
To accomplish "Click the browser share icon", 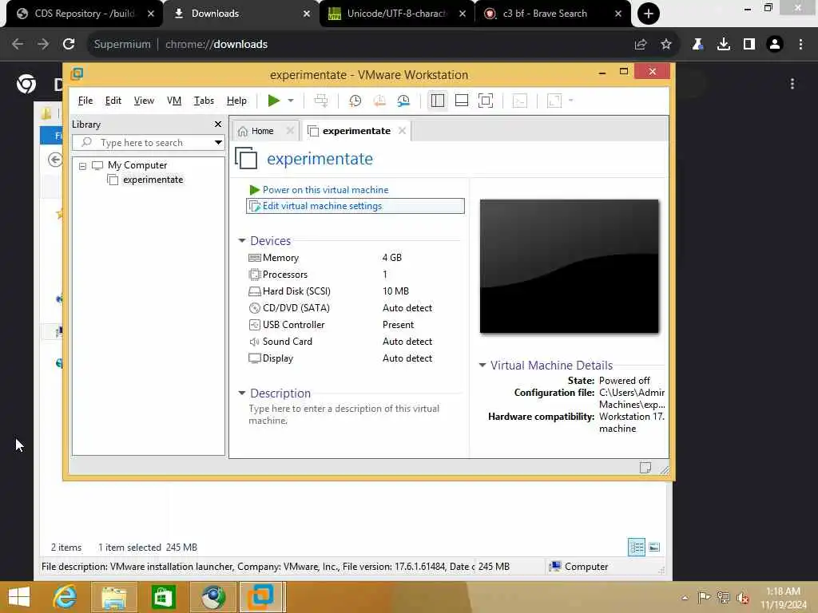I will point(641,45).
